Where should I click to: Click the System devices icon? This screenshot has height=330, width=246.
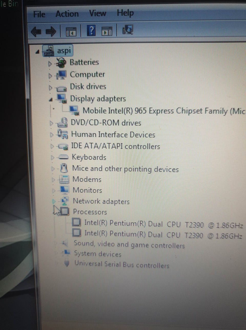coord(66,253)
